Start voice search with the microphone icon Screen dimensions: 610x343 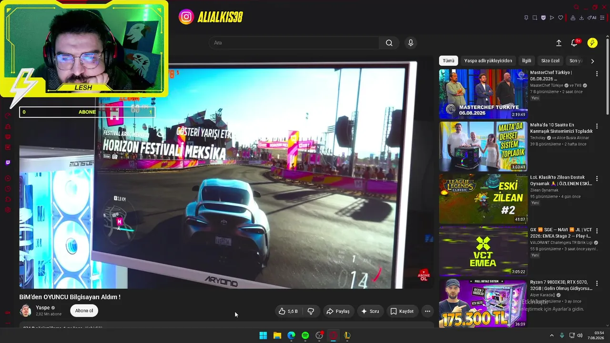coord(411,43)
